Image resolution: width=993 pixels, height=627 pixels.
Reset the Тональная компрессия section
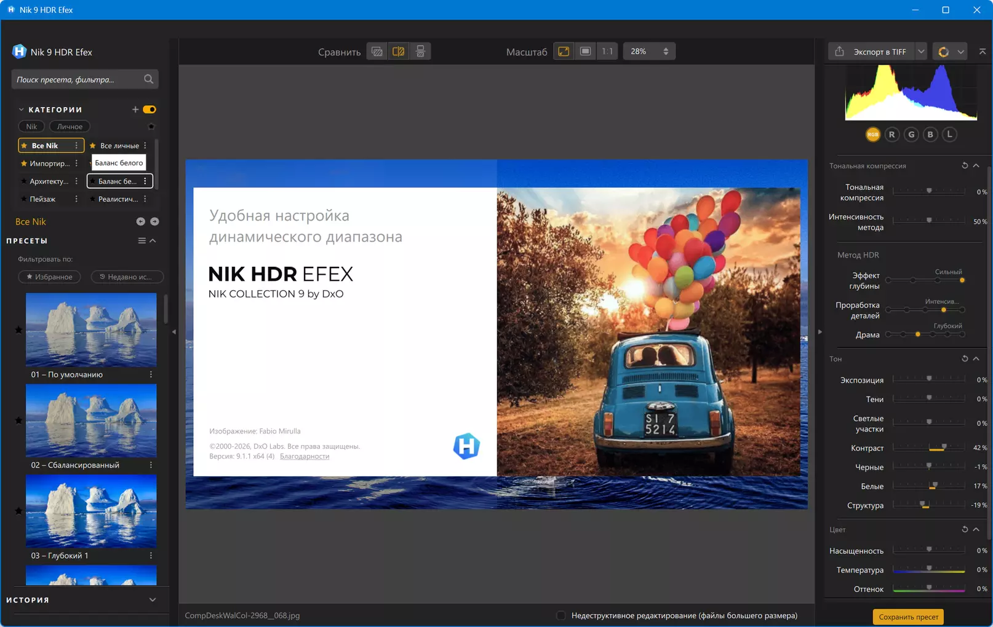click(965, 166)
